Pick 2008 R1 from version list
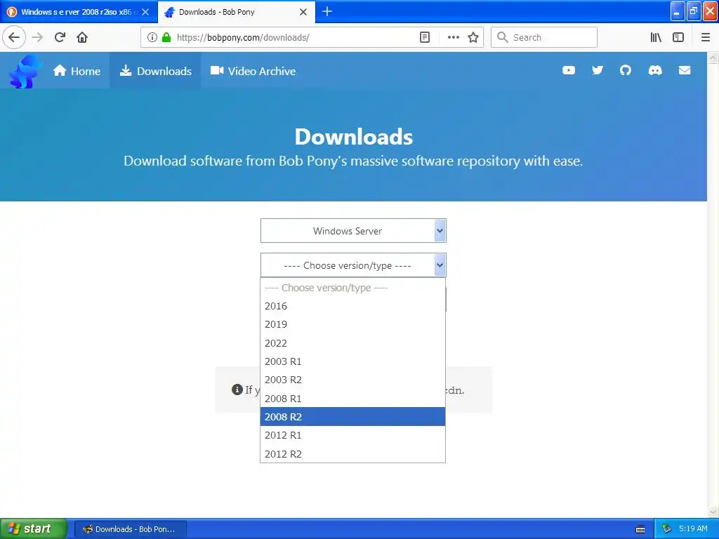The width and height of the screenshot is (719, 539). [352, 399]
